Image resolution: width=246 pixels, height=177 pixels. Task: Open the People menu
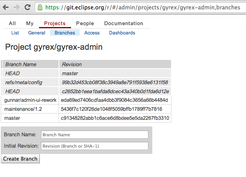85,23
